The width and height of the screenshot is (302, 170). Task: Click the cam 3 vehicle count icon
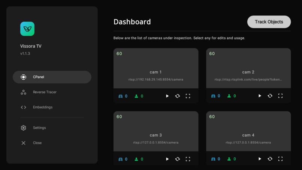(121, 159)
